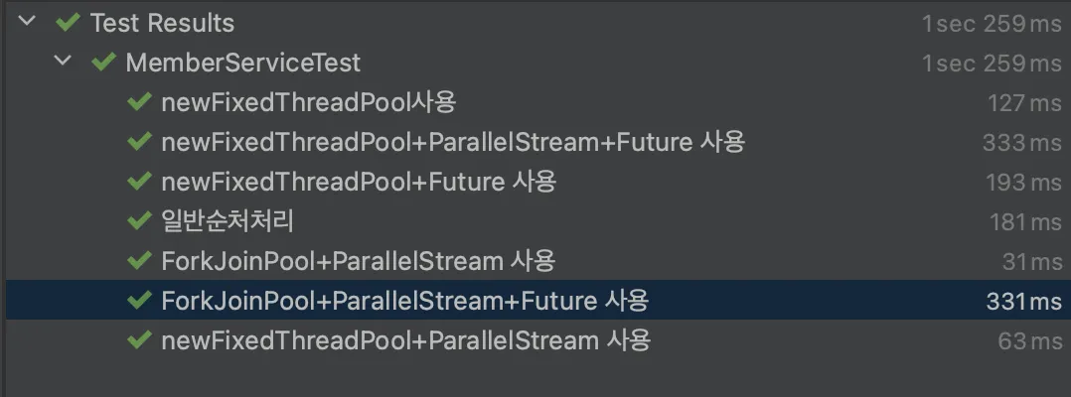Collapse the MemberServiceTest node
The height and width of the screenshot is (397, 1071).
coord(64,62)
